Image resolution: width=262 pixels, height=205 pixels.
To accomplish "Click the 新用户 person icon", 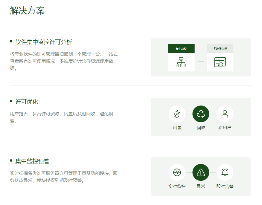I will [x=225, y=114].
